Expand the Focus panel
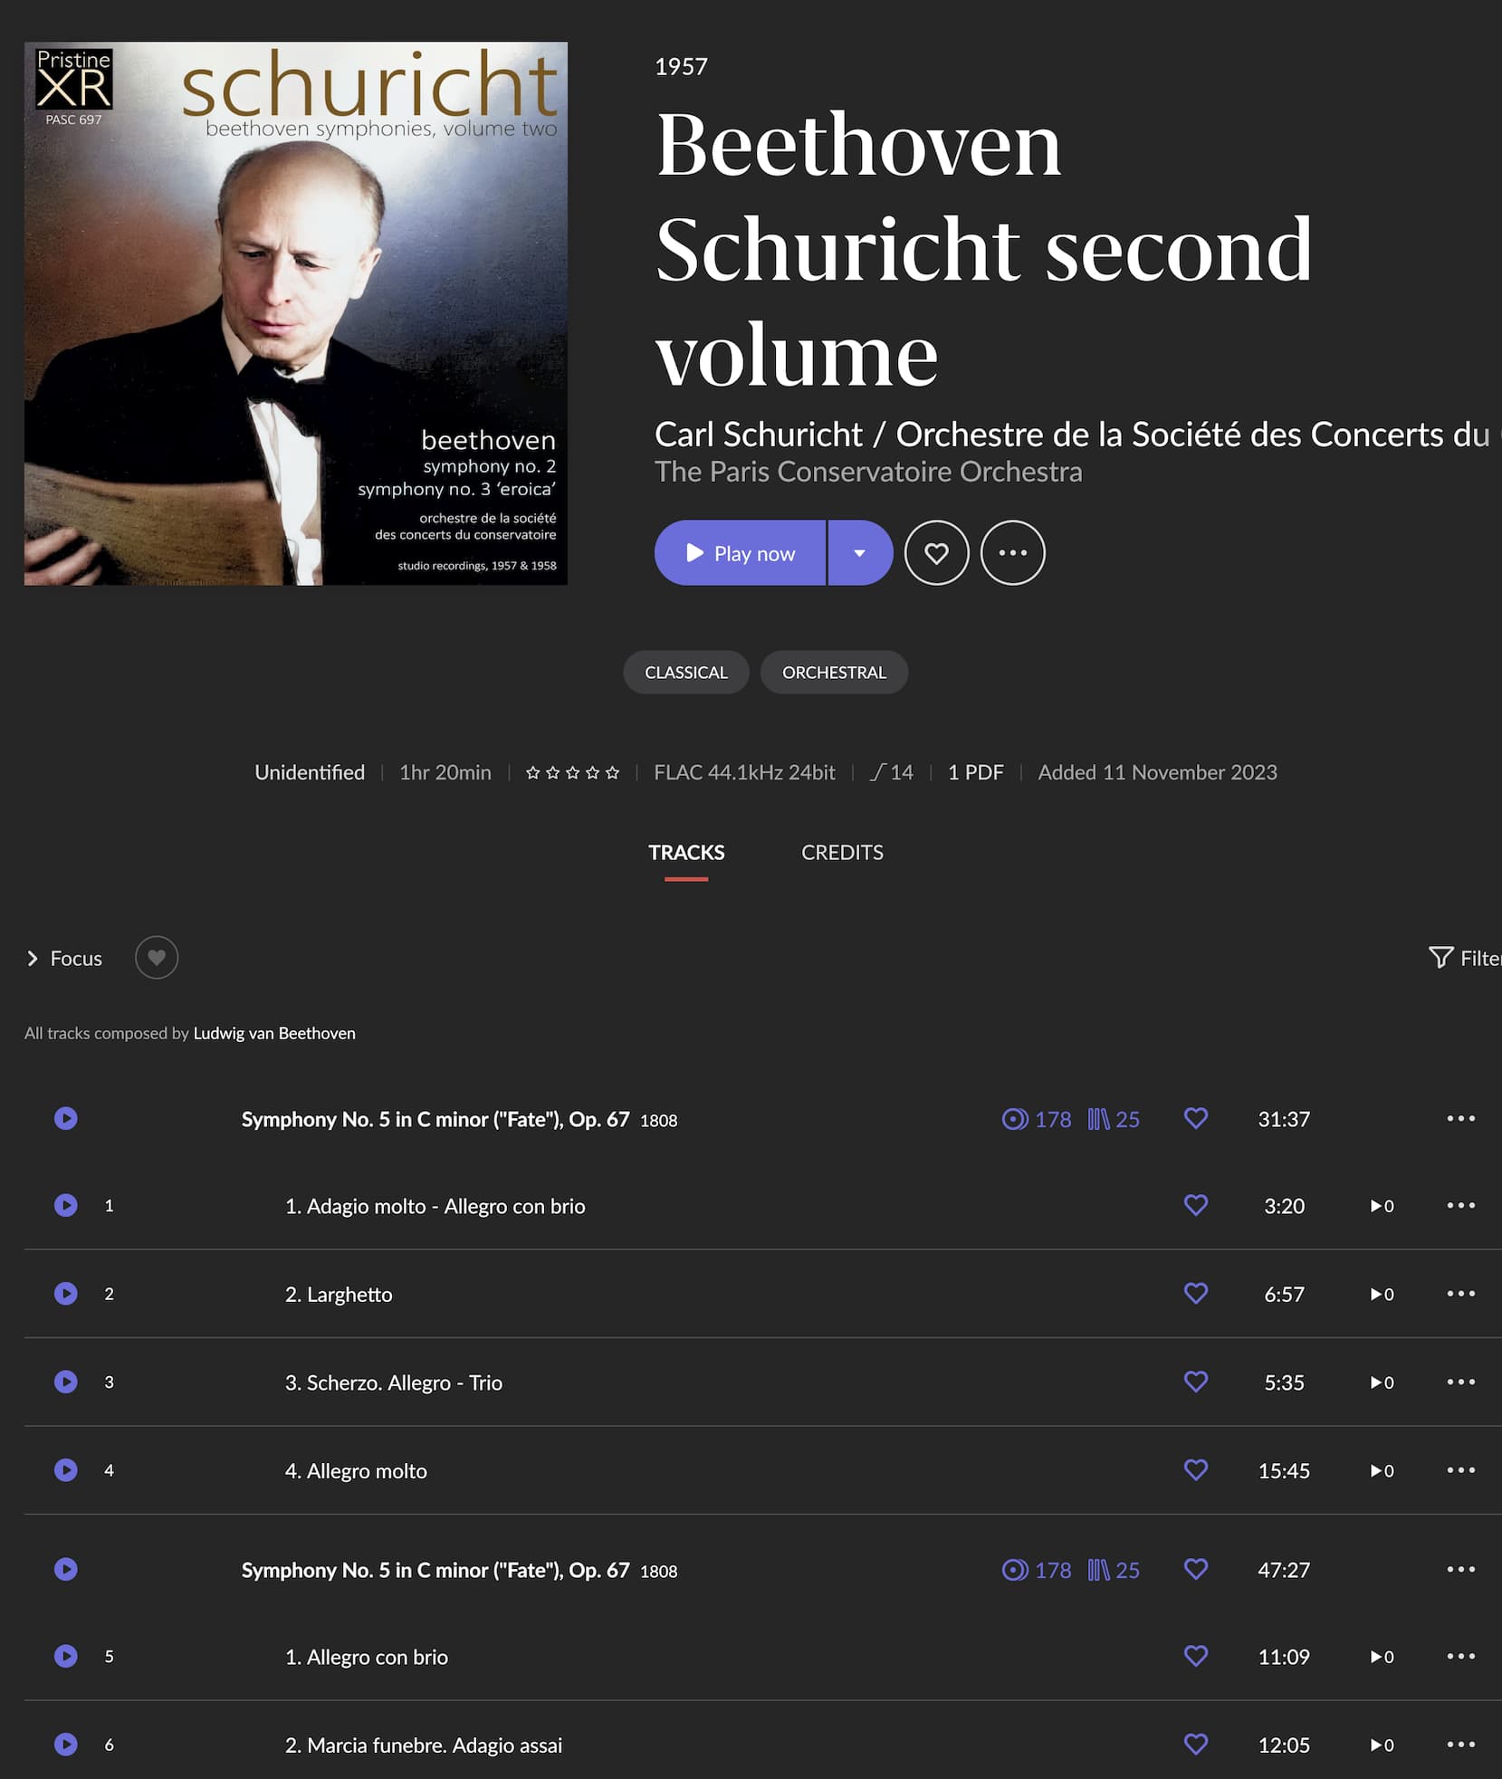Image resolution: width=1502 pixels, height=1779 pixels. tap(63, 958)
